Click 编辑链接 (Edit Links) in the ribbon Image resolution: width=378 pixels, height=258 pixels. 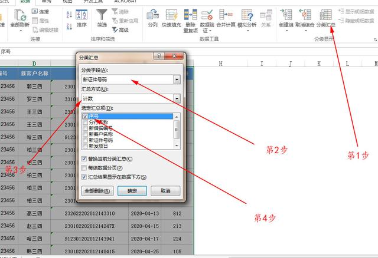click(45, 30)
